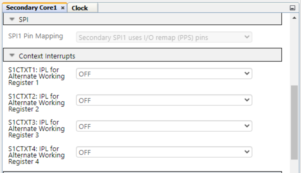Screen dimensions: 301x173
Task: Collapse the SPI section triangle
Action: click(12, 19)
